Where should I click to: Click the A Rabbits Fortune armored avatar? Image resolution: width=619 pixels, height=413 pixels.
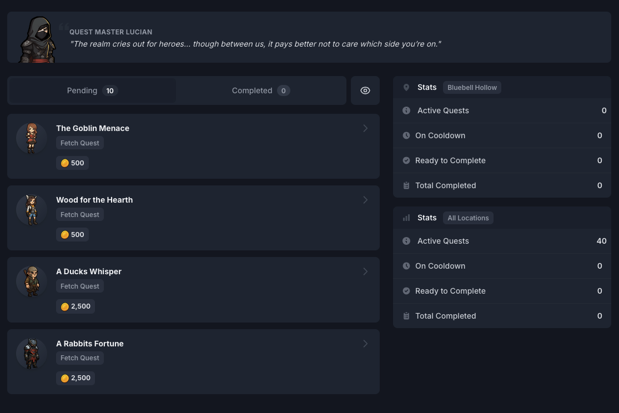[x=31, y=354]
